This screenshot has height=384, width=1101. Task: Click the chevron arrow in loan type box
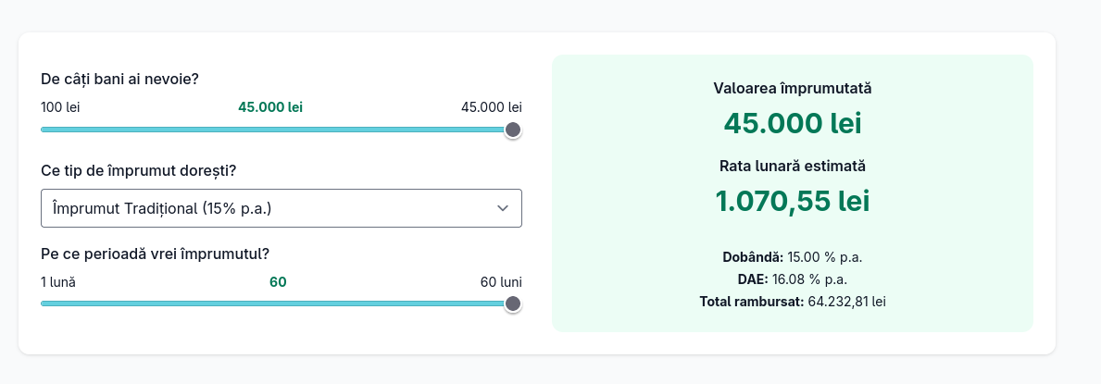(x=503, y=208)
